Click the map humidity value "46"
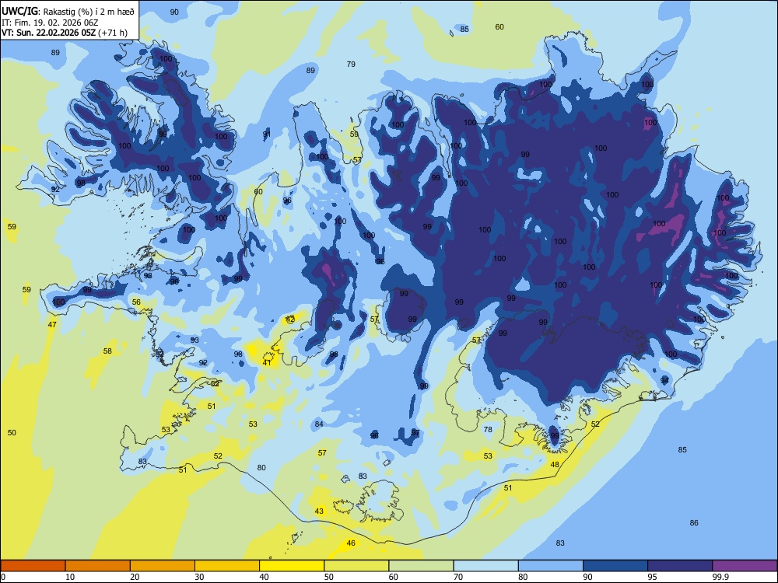The width and height of the screenshot is (778, 583). tap(351, 543)
